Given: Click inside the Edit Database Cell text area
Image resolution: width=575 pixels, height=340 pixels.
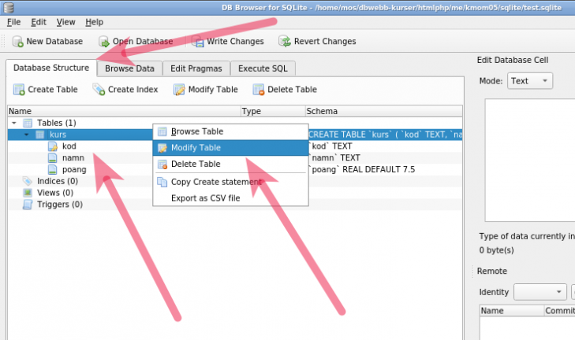Looking at the screenshot, I should click(530, 160).
